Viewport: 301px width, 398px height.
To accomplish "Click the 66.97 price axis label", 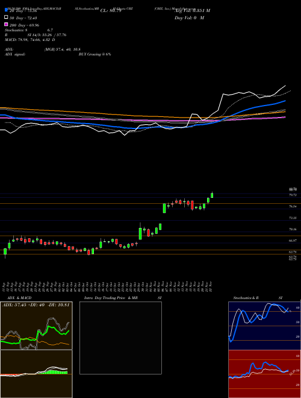I will pos(293,241).
